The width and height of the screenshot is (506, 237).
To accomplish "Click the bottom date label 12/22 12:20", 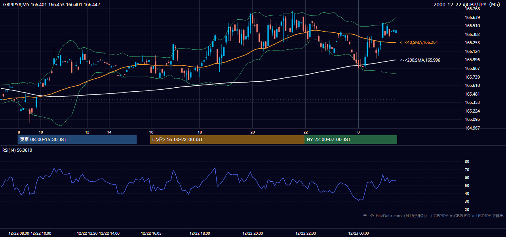I will click(87, 233).
